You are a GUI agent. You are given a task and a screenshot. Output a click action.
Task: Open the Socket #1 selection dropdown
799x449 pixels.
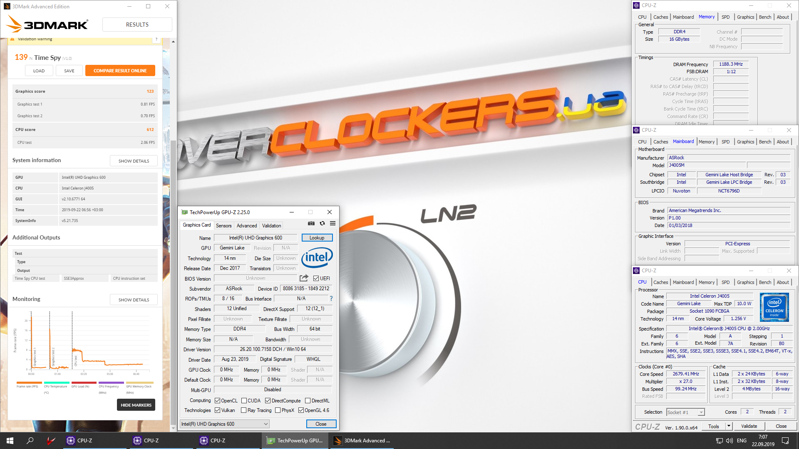[x=685, y=412]
